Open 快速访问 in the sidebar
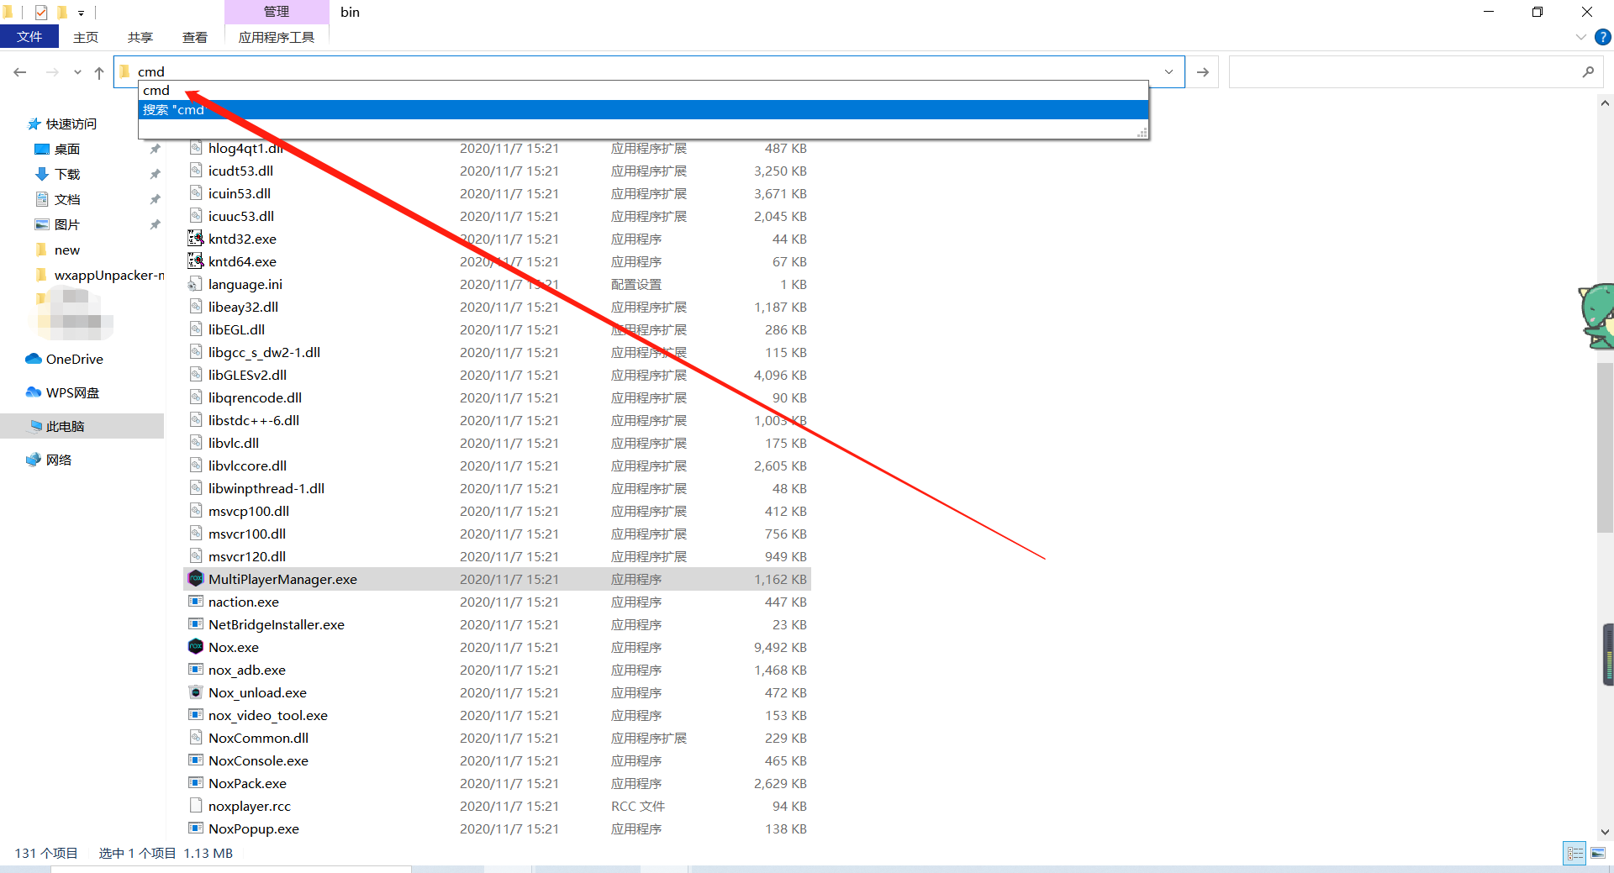The width and height of the screenshot is (1614, 873). point(71,124)
